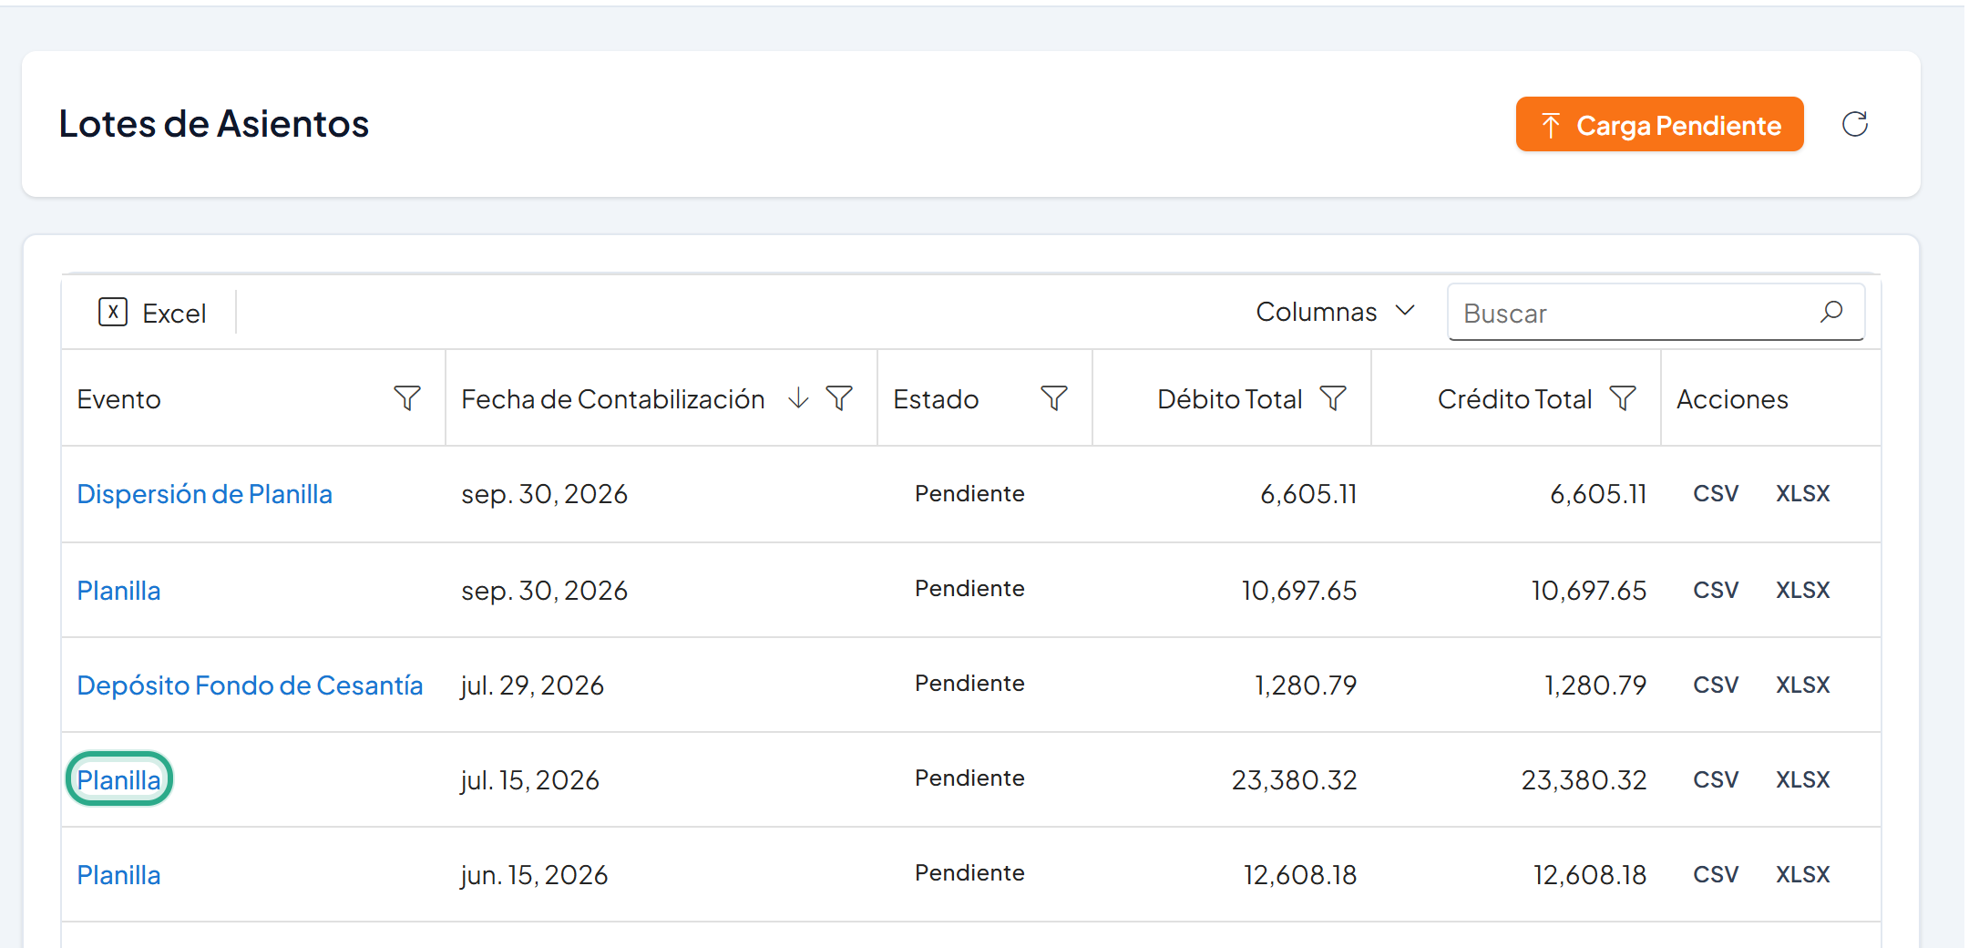Click the Carga Pendiente button
This screenshot has width=1979, height=948.
(x=1660, y=125)
